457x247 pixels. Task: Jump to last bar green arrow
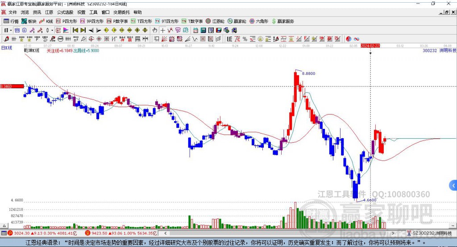click(x=83, y=30)
